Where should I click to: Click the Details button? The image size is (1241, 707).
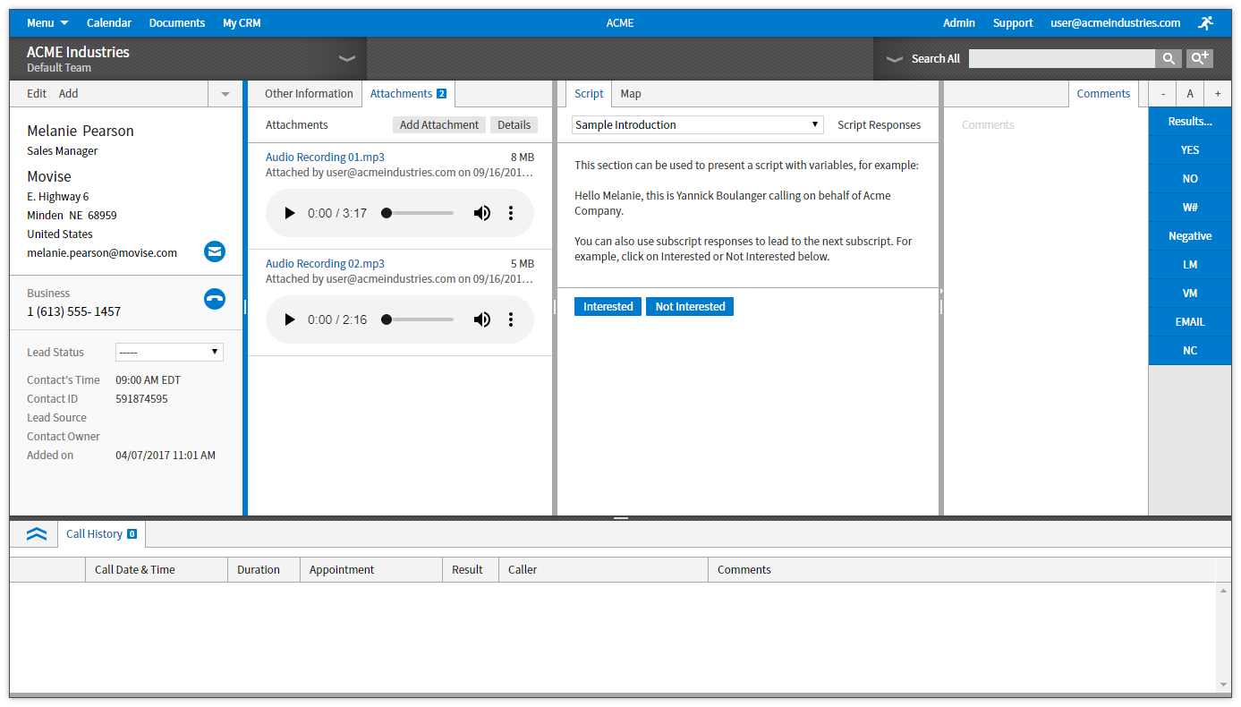[514, 125]
